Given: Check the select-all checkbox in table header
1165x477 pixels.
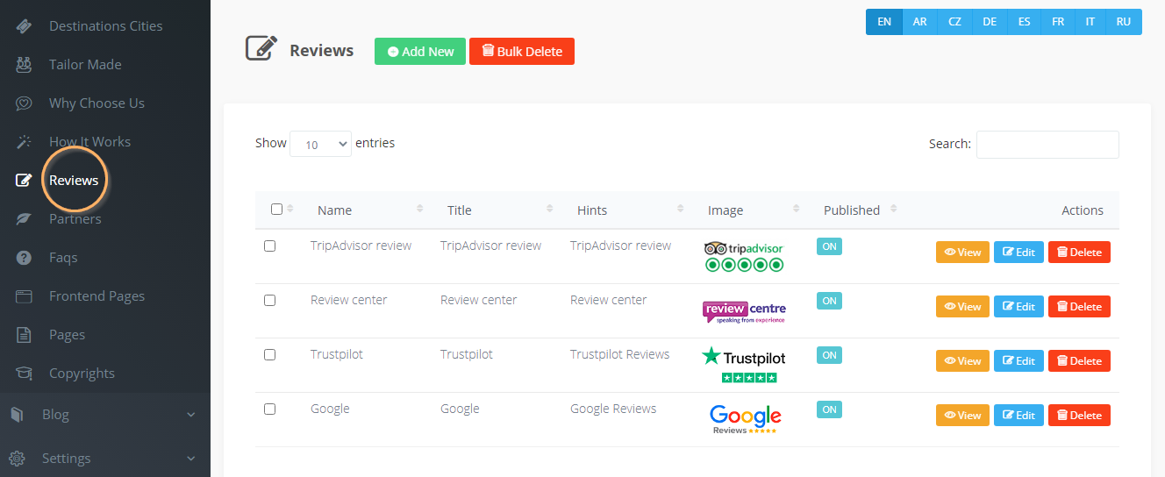Looking at the screenshot, I should click(277, 210).
